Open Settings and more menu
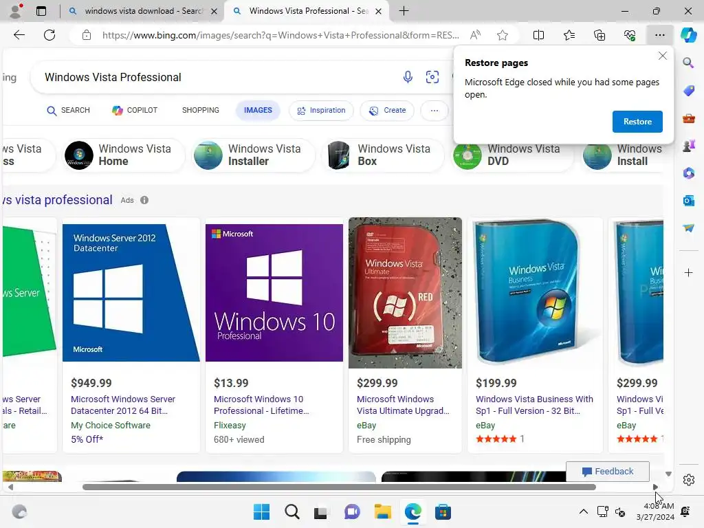 click(x=659, y=35)
